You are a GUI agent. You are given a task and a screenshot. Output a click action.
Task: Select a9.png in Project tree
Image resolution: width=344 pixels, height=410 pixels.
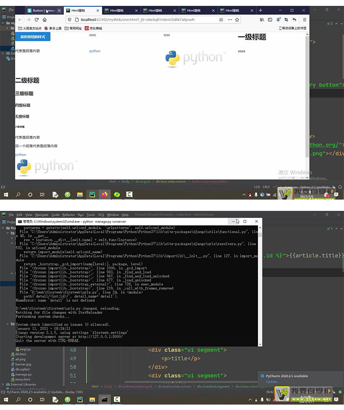click(18, 359)
